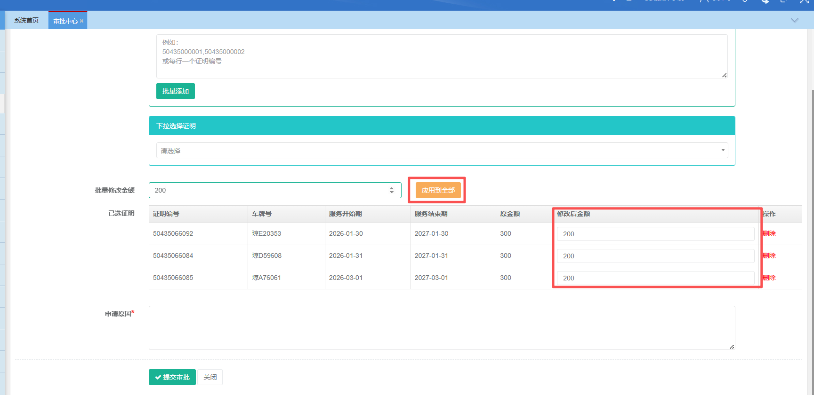This screenshot has width=814, height=395.
Task: Delete the row for certificate 50435066092
Action: pyautogui.click(x=769, y=234)
